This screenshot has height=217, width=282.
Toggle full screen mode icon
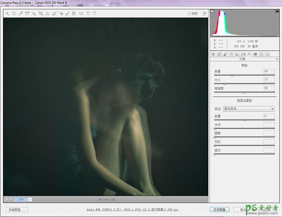pyautogui.click(x=204, y=14)
